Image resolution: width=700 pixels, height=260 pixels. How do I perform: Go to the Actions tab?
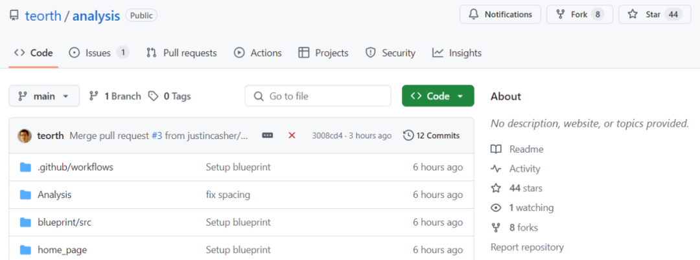258,53
